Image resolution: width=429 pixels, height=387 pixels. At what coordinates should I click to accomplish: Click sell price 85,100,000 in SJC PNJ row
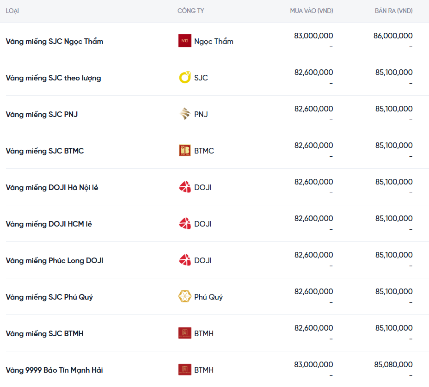coord(394,109)
